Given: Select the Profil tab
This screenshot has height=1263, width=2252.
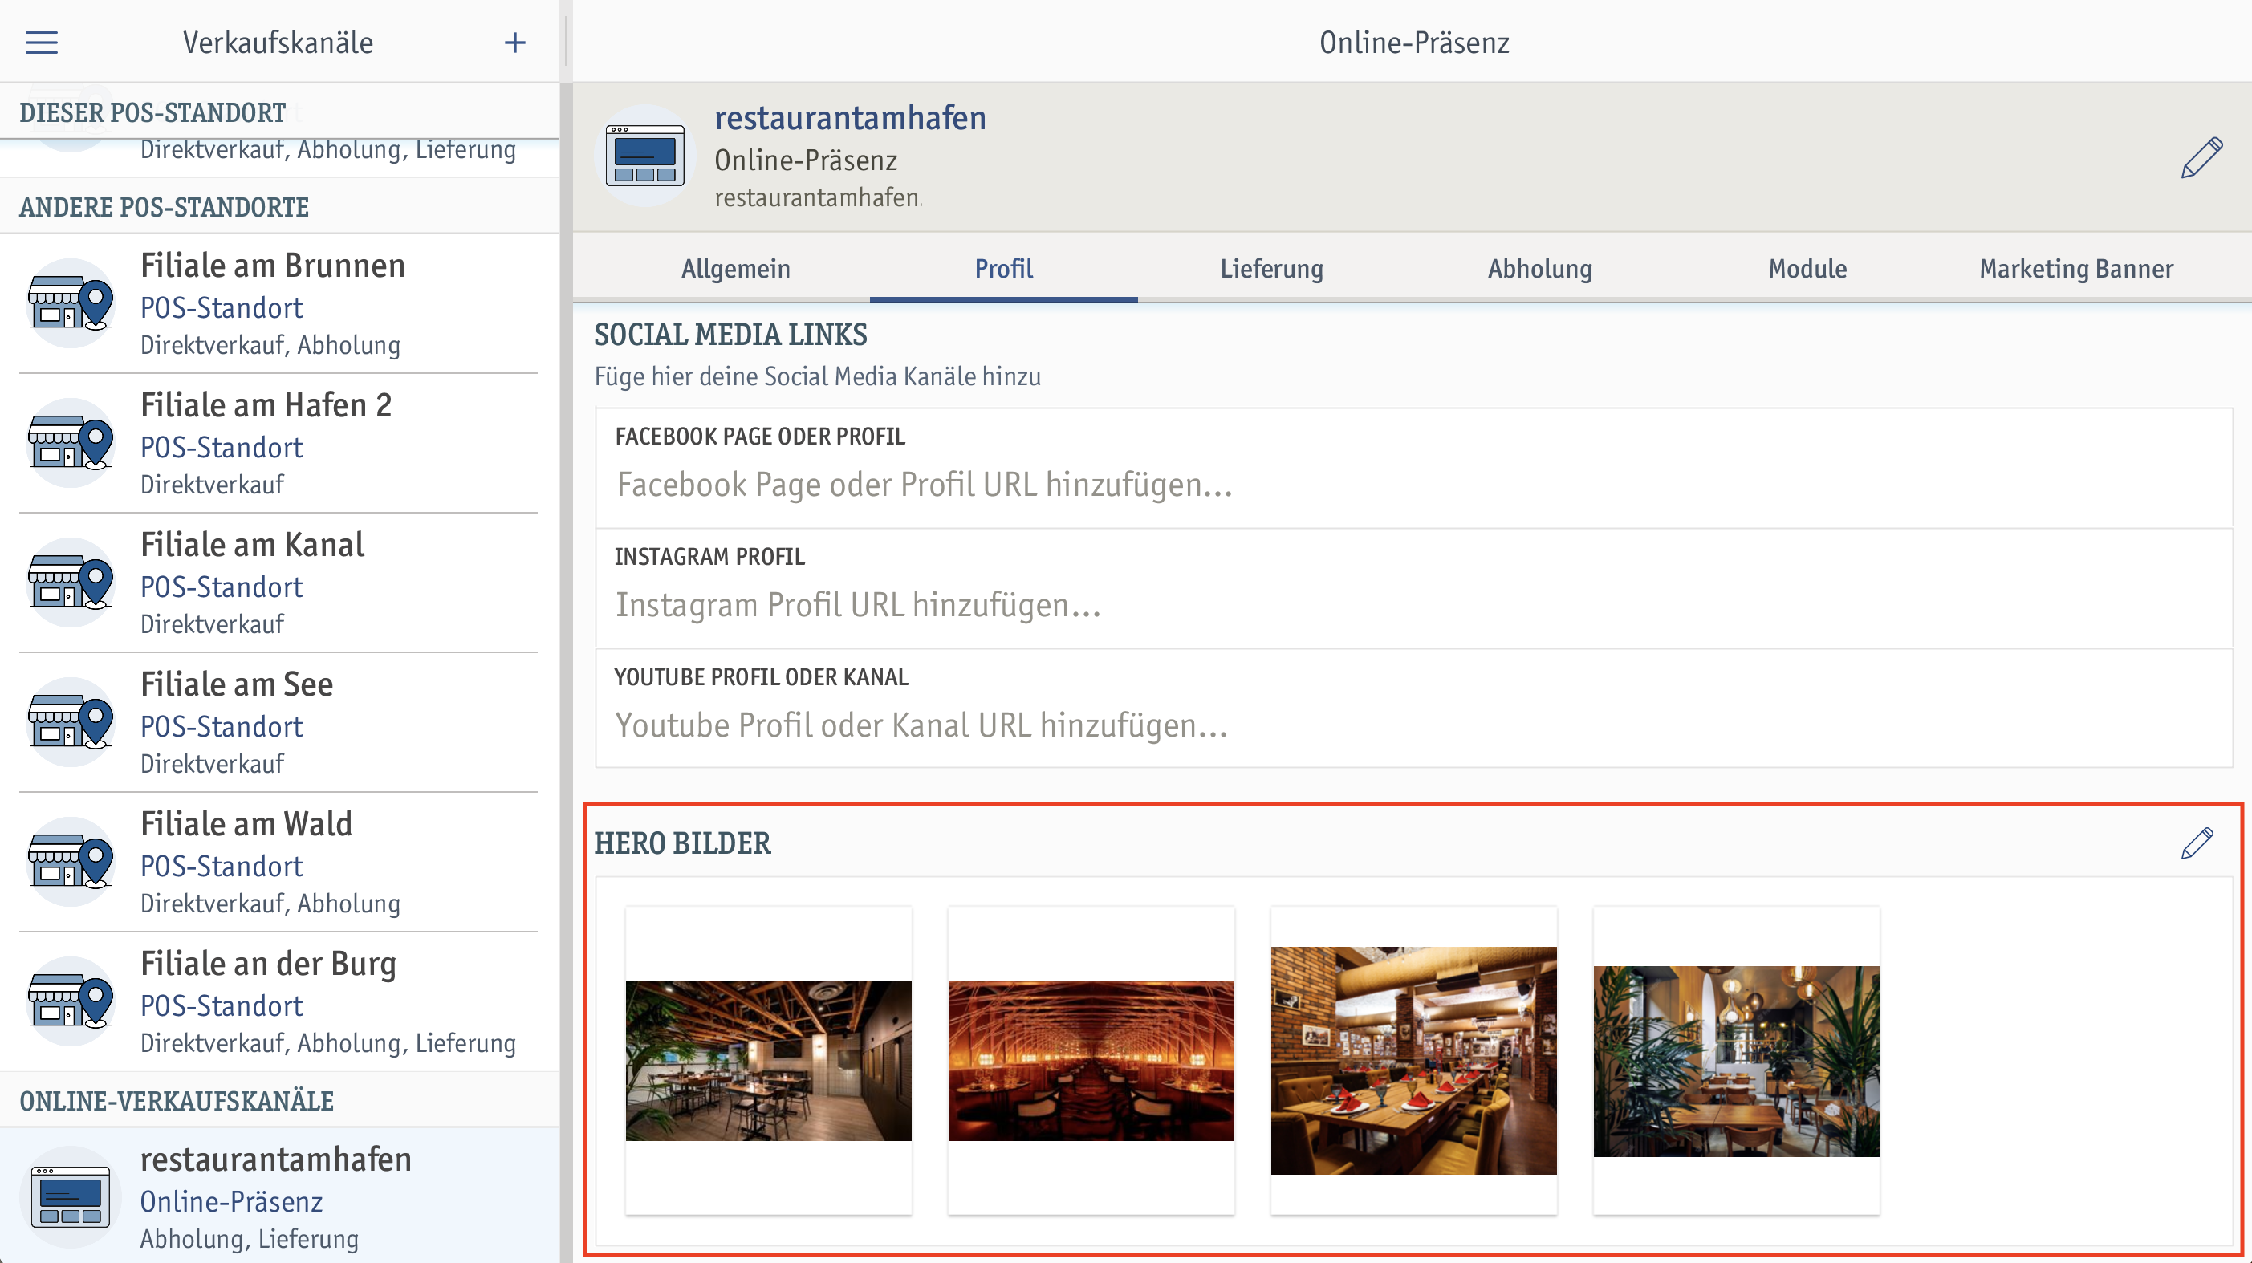Looking at the screenshot, I should (x=1003, y=268).
